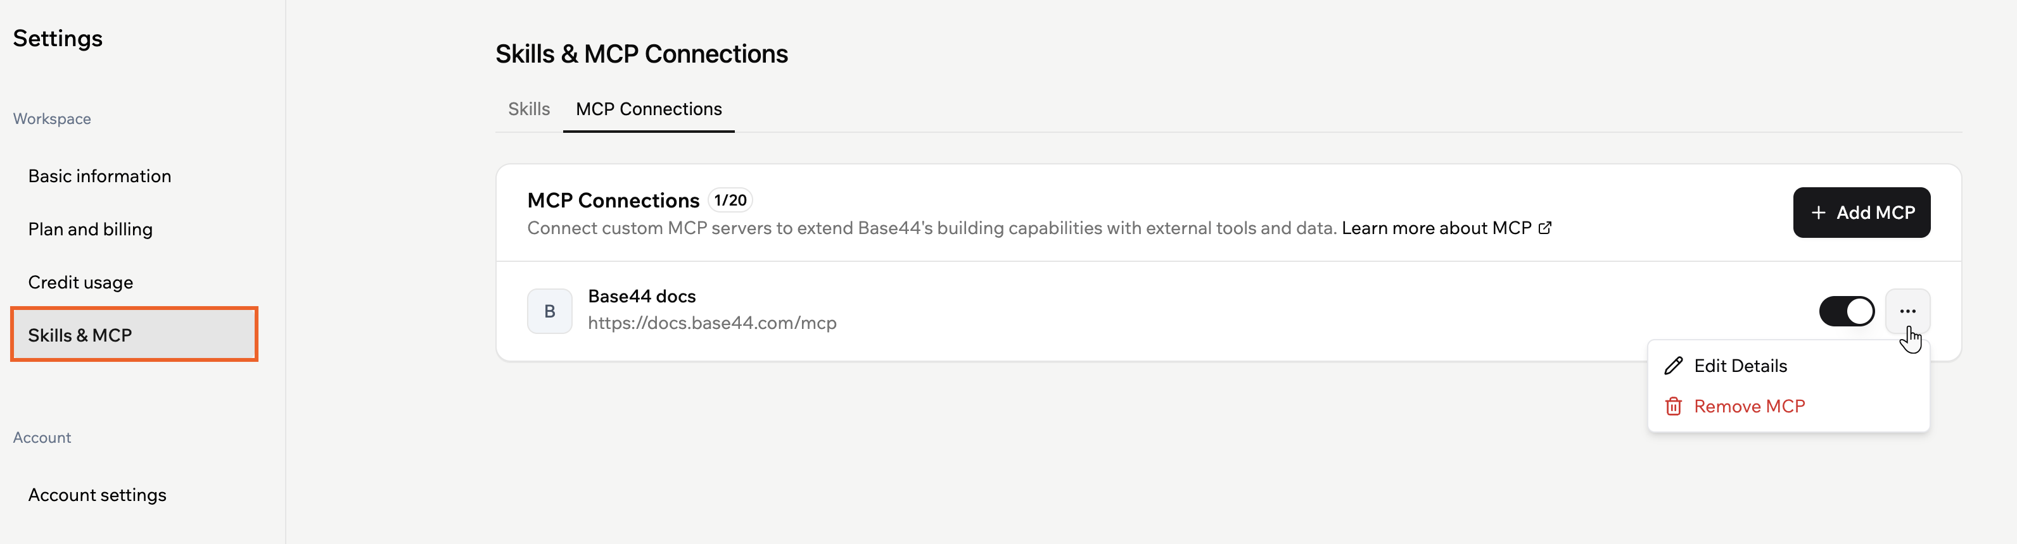Switch to the Skills tab

pos(528,109)
